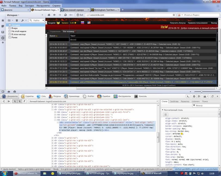Click the Получить бонусы link
221x176 pixels.
(x=178, y=23)
